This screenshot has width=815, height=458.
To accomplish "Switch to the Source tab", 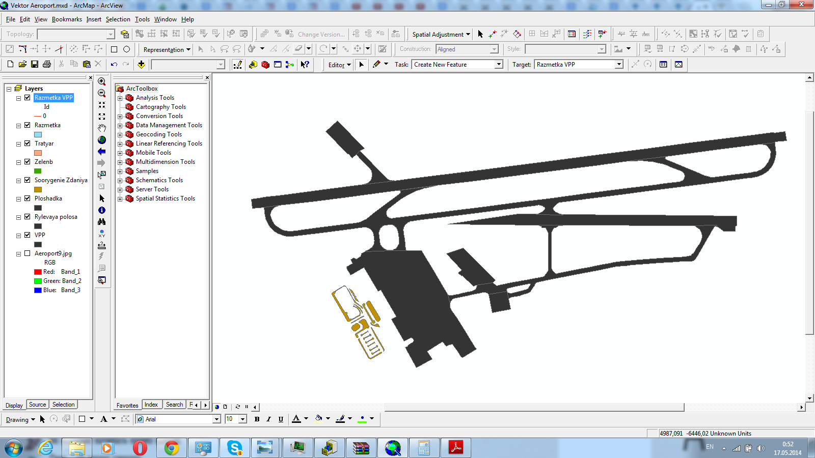I will pos(37,405).
